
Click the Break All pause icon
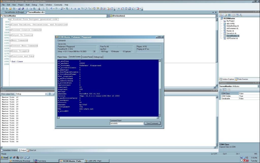pos(75,8)
